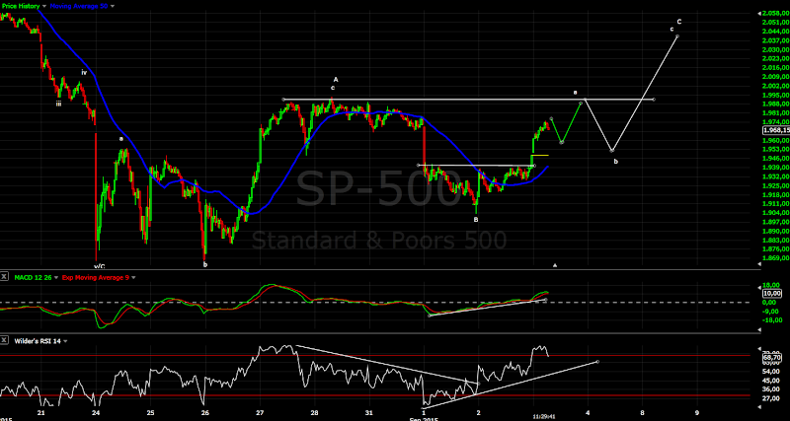Select the wave label iii annotation
The width and height of the screenshot is (790, 421).
click(x=59, y=104)
